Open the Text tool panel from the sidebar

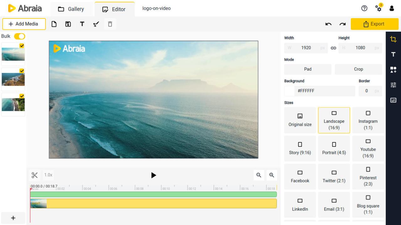393,54
